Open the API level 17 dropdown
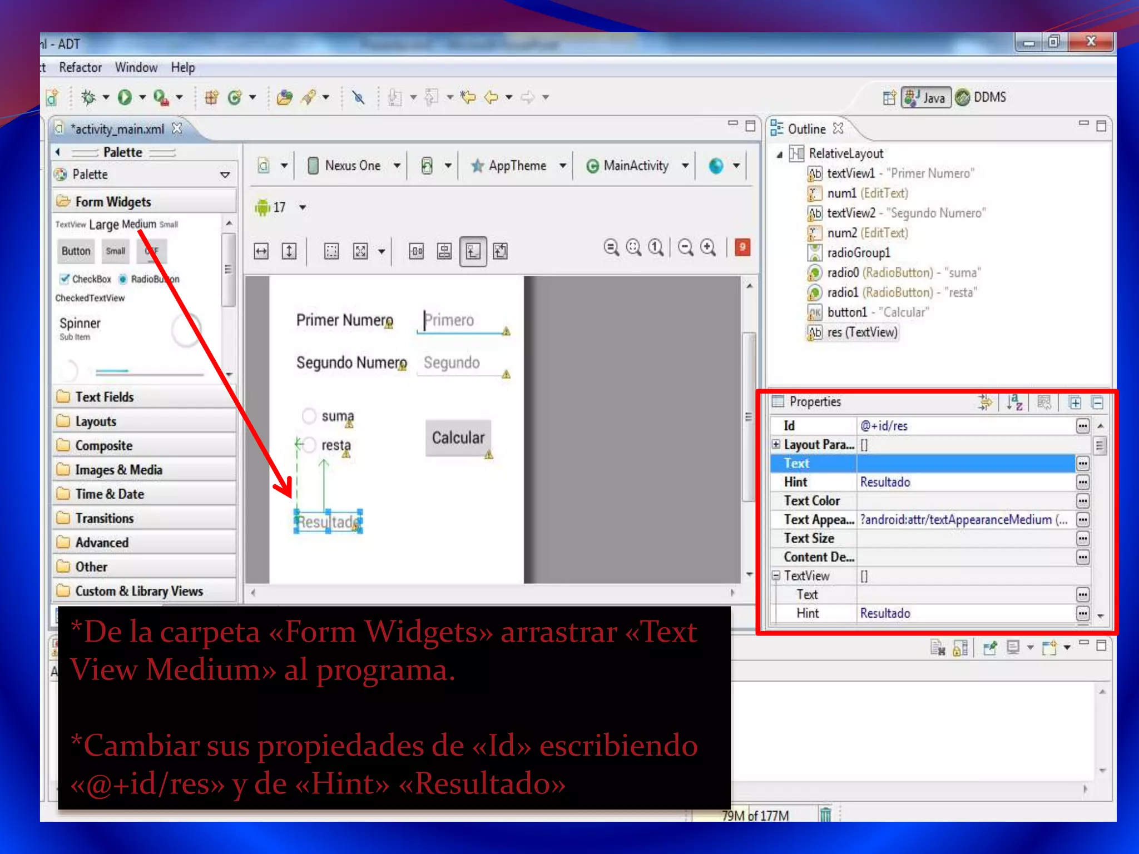 coord(303,207)
